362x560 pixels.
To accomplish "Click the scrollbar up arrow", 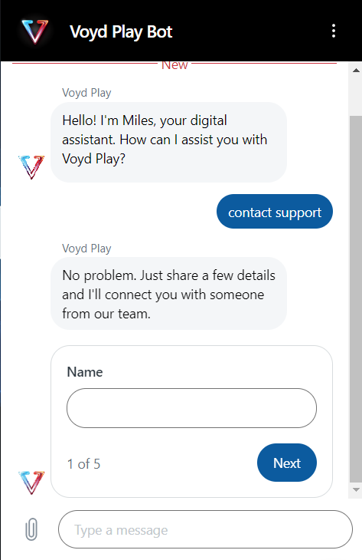I will click(x=356, y=71).
